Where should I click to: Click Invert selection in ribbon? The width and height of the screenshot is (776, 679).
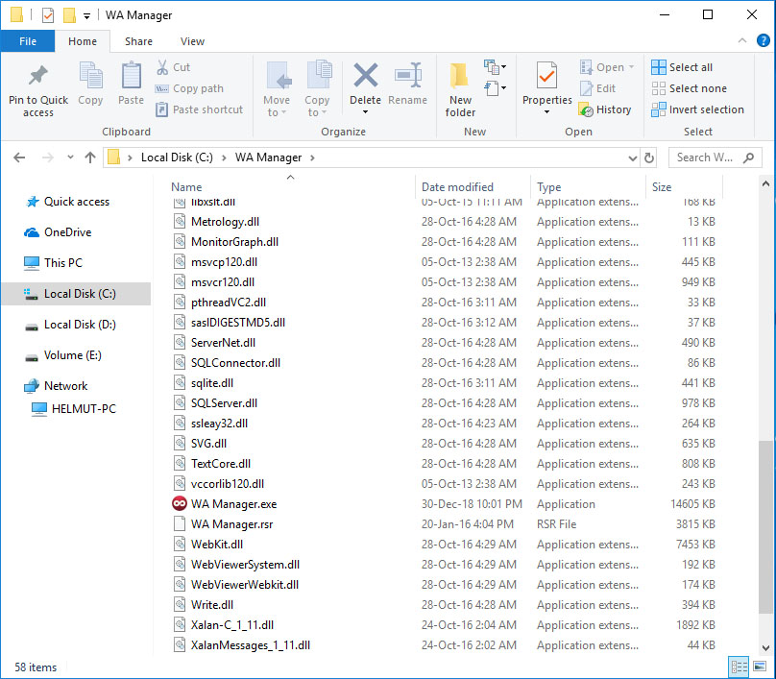click(x=698, y=109)
